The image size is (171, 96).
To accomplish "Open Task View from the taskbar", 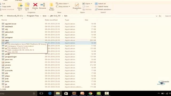I will [x=41, y=93].
